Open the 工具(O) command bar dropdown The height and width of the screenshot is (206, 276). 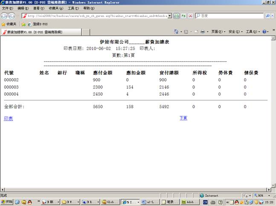pyautogui.click(x=252, y=32)
